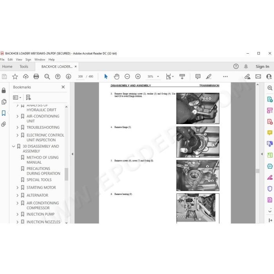Open notifications bell icon
274x274 pixels.
tap(246, 67)
